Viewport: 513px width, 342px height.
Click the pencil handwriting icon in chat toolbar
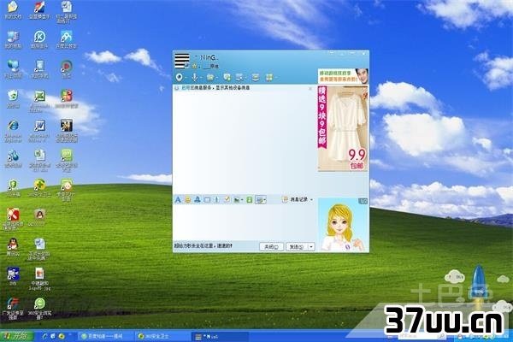click(x=227, y=199)
